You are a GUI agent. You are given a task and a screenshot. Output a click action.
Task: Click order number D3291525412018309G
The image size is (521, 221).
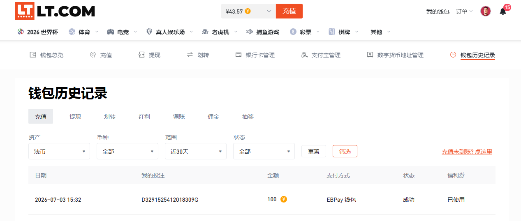click(170, 200)
